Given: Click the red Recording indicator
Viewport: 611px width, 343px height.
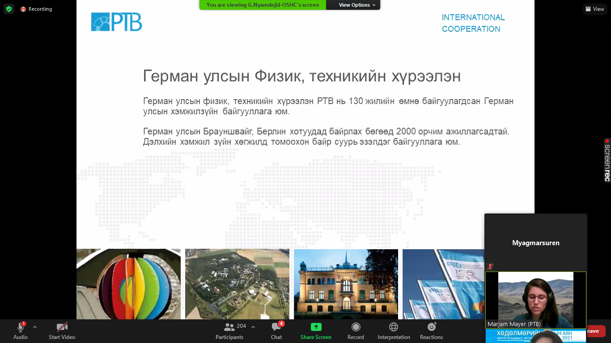Looking at the screenshot, I should coord(36,9).
